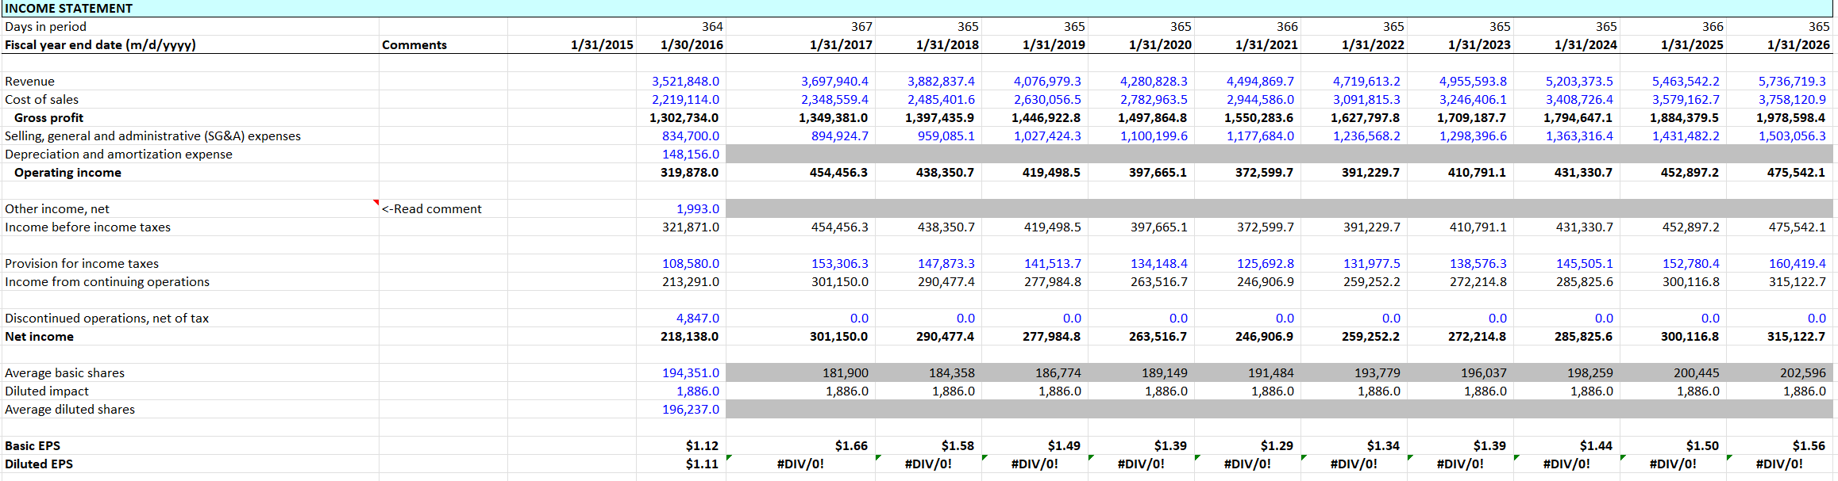Select the SG&A expenses row label
The image size is (1838, 481).
click(x=152, y=136)
